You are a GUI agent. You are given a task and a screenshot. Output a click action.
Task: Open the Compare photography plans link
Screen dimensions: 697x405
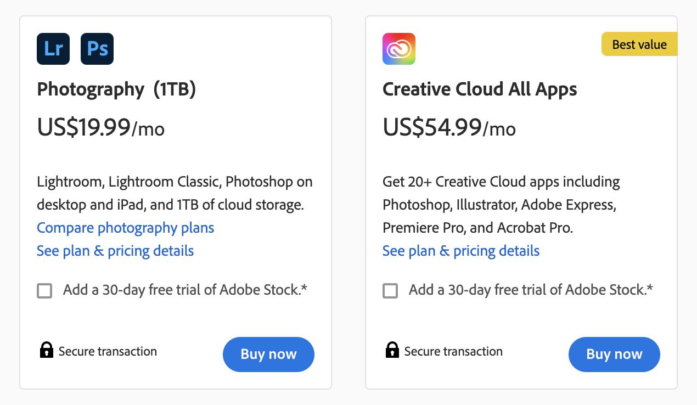coord(125,228)
